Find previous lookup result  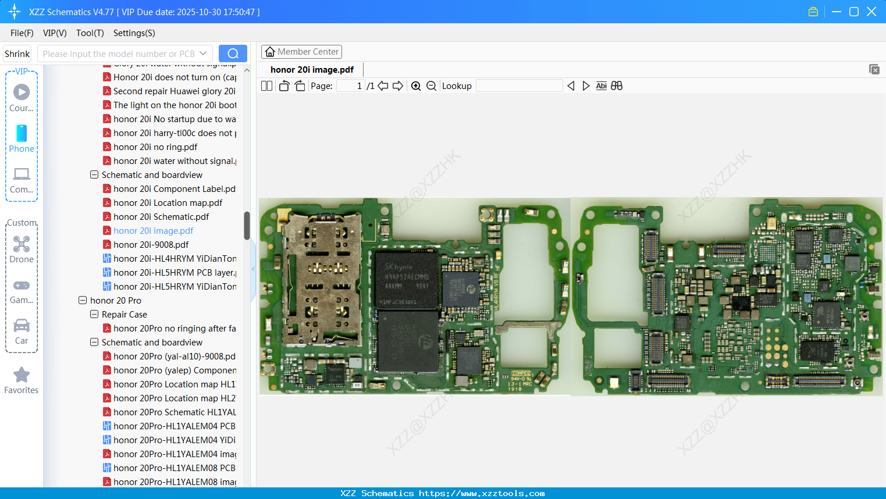pyautogui.click(x=571, y=86)
